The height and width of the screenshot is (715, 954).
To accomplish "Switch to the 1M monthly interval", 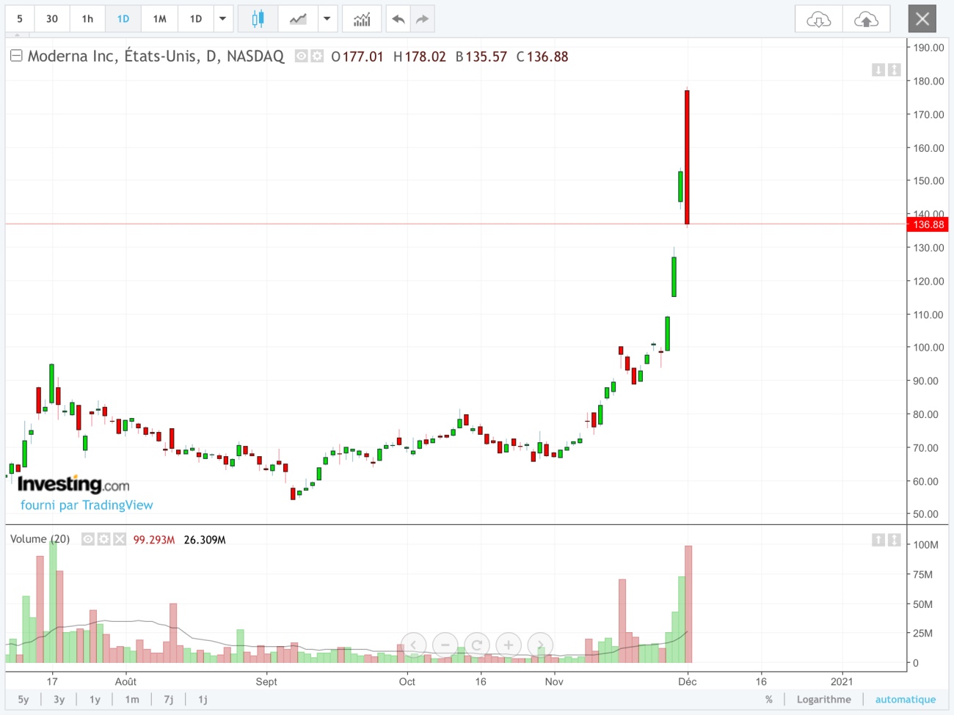I will pos(159,19).
